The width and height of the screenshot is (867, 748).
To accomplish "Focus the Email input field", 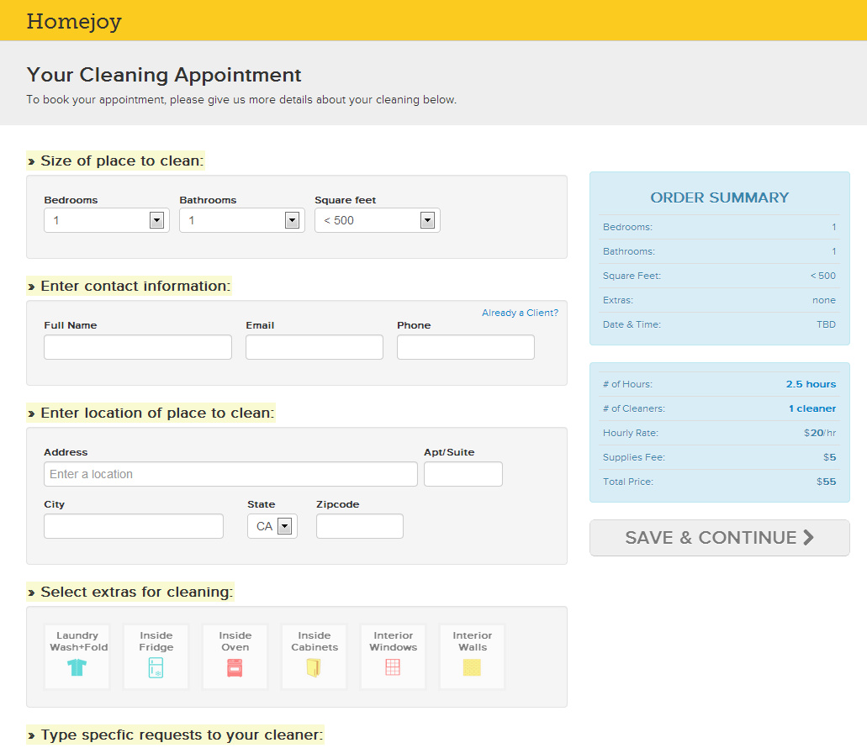I will click(315, 347).
